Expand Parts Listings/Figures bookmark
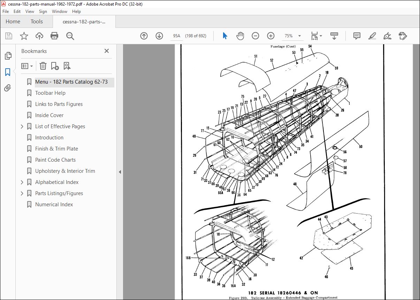This screenshot has height=300, width=420. tap(22, 193)
